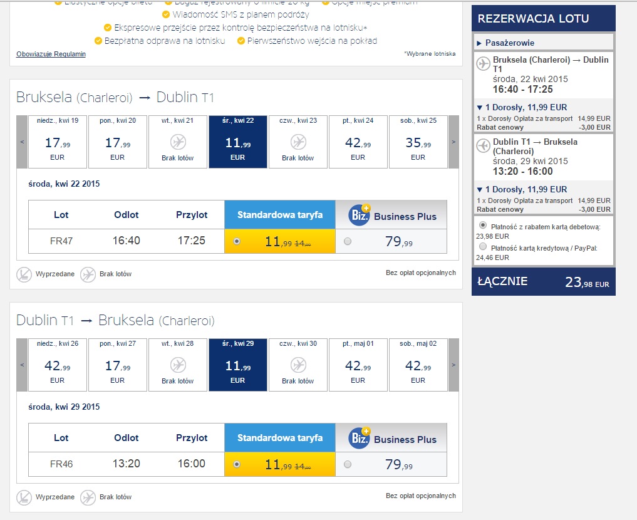Click the no-flights plane icon on czw., kwi 23
The width and height of the screenshot is (637, 520).
pos(298,142)
